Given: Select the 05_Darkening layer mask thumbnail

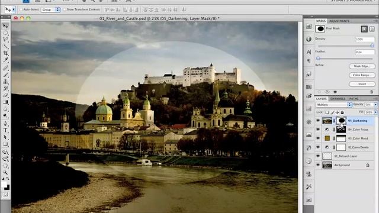Looking at the screenshot, I should pyautogui.click(x=341, y=121).
